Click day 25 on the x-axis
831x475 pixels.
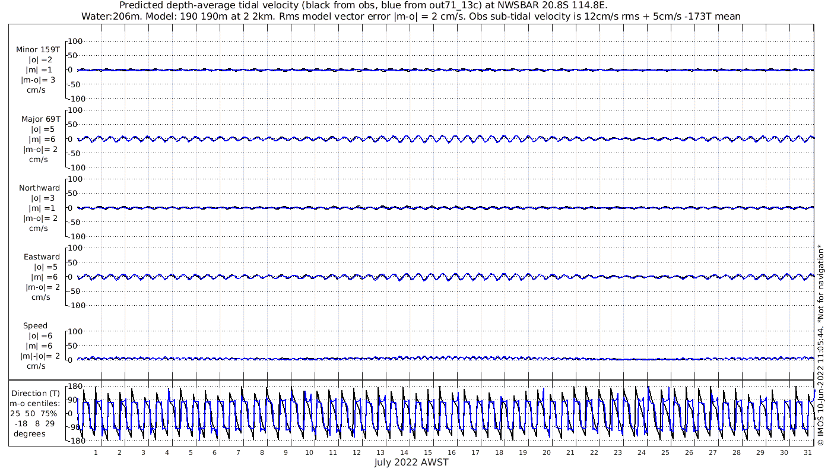point(665,452)
